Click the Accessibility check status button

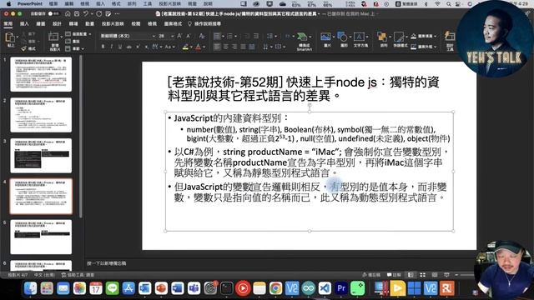(78, 275)
